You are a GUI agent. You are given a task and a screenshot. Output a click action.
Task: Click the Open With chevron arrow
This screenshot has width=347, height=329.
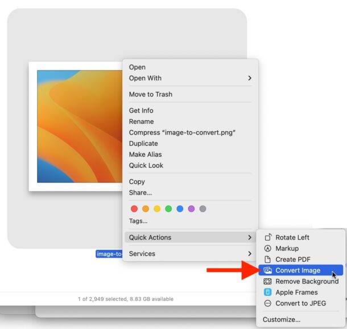(250, 78)
